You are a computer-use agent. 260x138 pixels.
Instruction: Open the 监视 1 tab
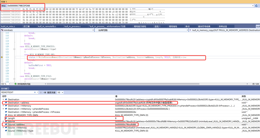158,26
